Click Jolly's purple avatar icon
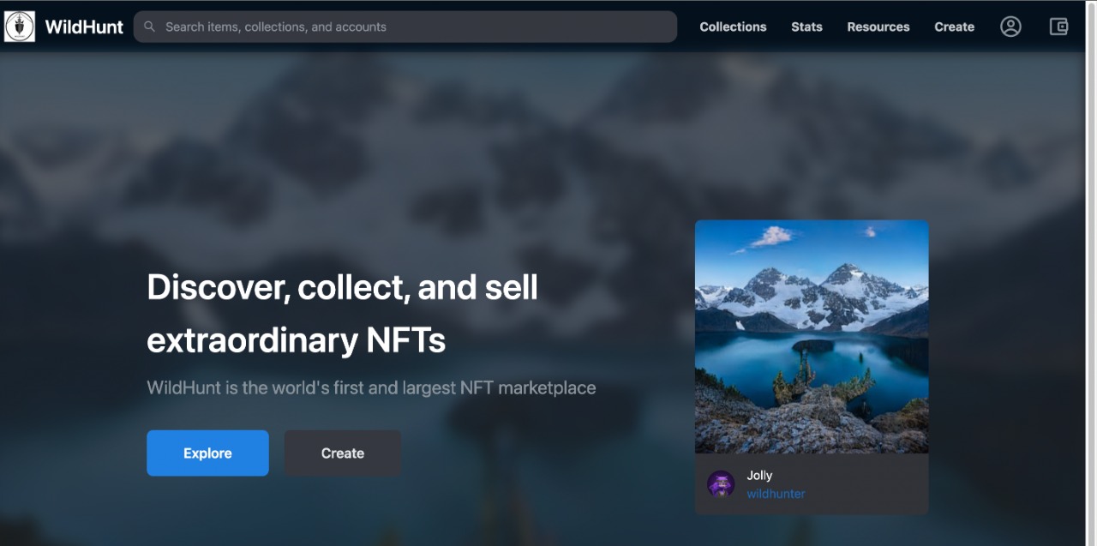The image size is (1097, 546). pos(721,483)
